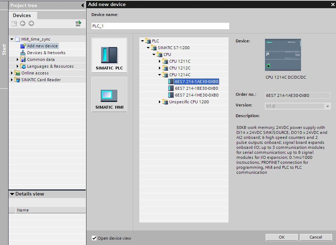Select order number 6ES7 214-1HE30-0XB0
This screenshot has width=336, height=245.
pyautogui.click(x=197, y=95)
